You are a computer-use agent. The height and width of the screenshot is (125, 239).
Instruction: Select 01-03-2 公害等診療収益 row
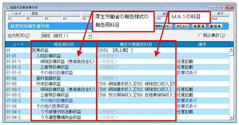pyautogui.click(x=117, y=95)
